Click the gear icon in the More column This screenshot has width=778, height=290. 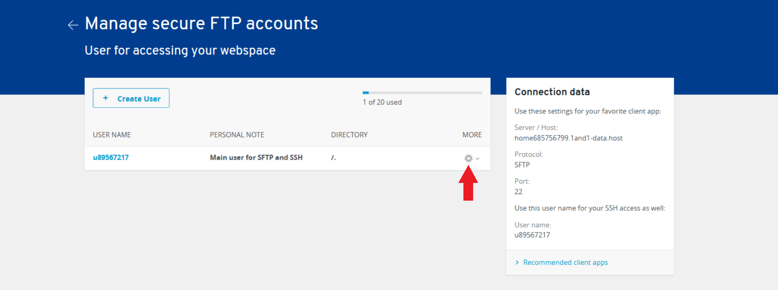tap(468, 158)
